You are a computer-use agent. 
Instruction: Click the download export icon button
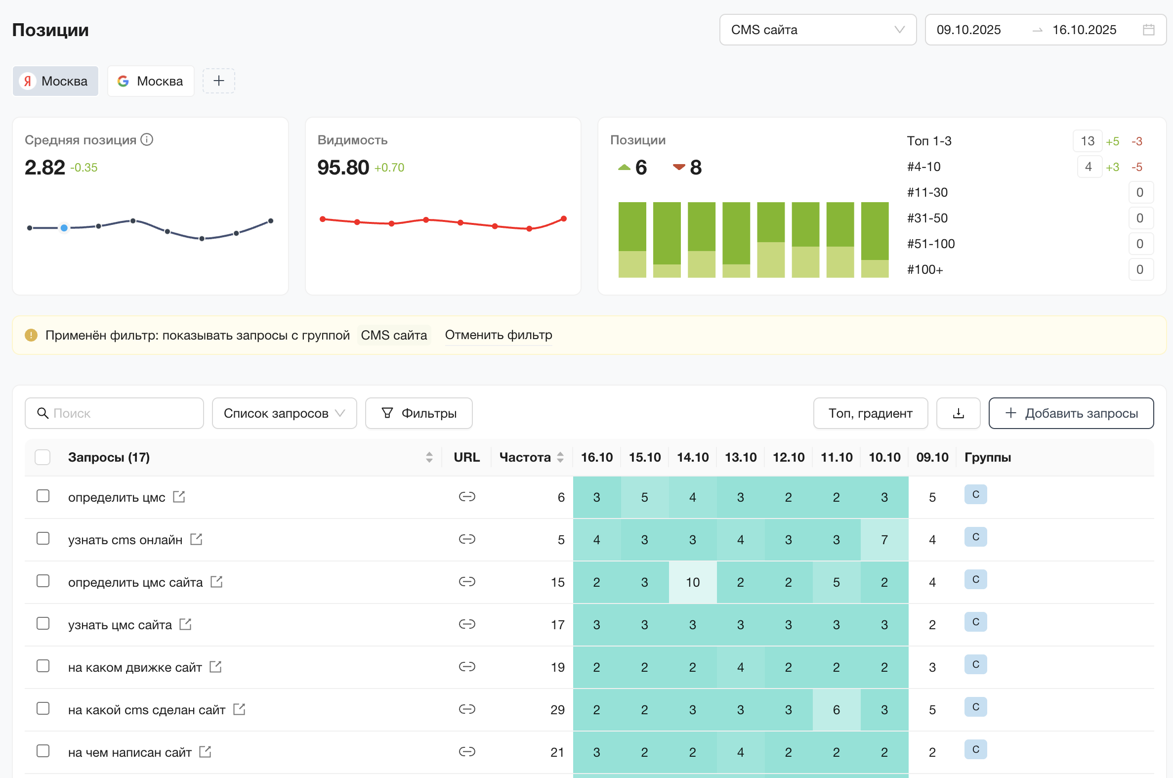coord(958,413)
